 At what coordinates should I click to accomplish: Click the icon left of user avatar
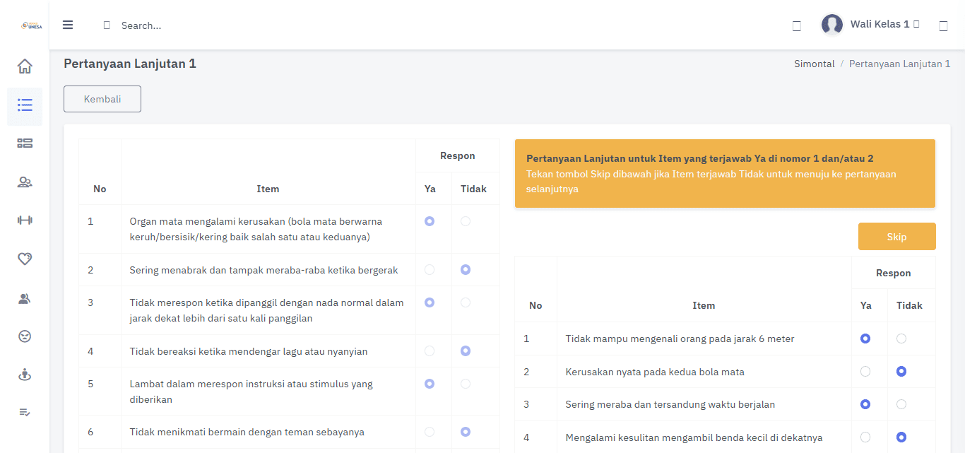pyautogui.click(x=797, y=26)
